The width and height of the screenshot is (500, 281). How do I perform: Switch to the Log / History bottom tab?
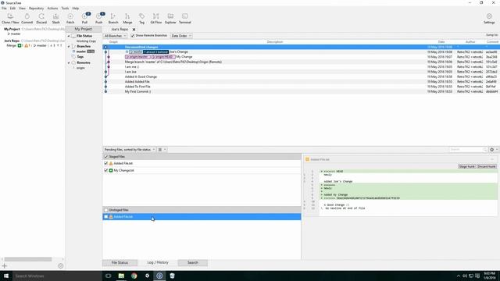158,262
